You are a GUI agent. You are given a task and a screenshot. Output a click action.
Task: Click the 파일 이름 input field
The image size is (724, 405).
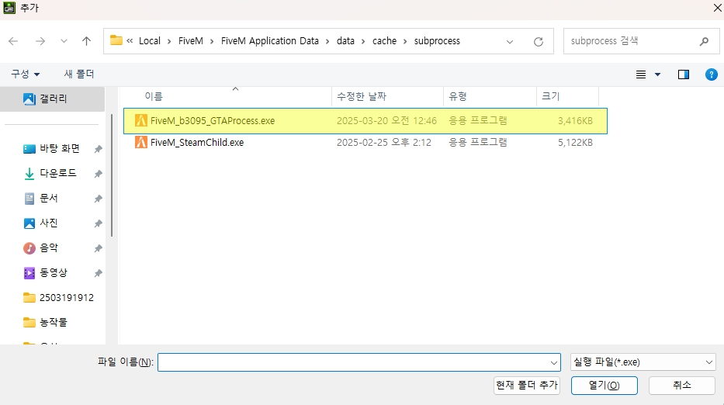(353, 362)
